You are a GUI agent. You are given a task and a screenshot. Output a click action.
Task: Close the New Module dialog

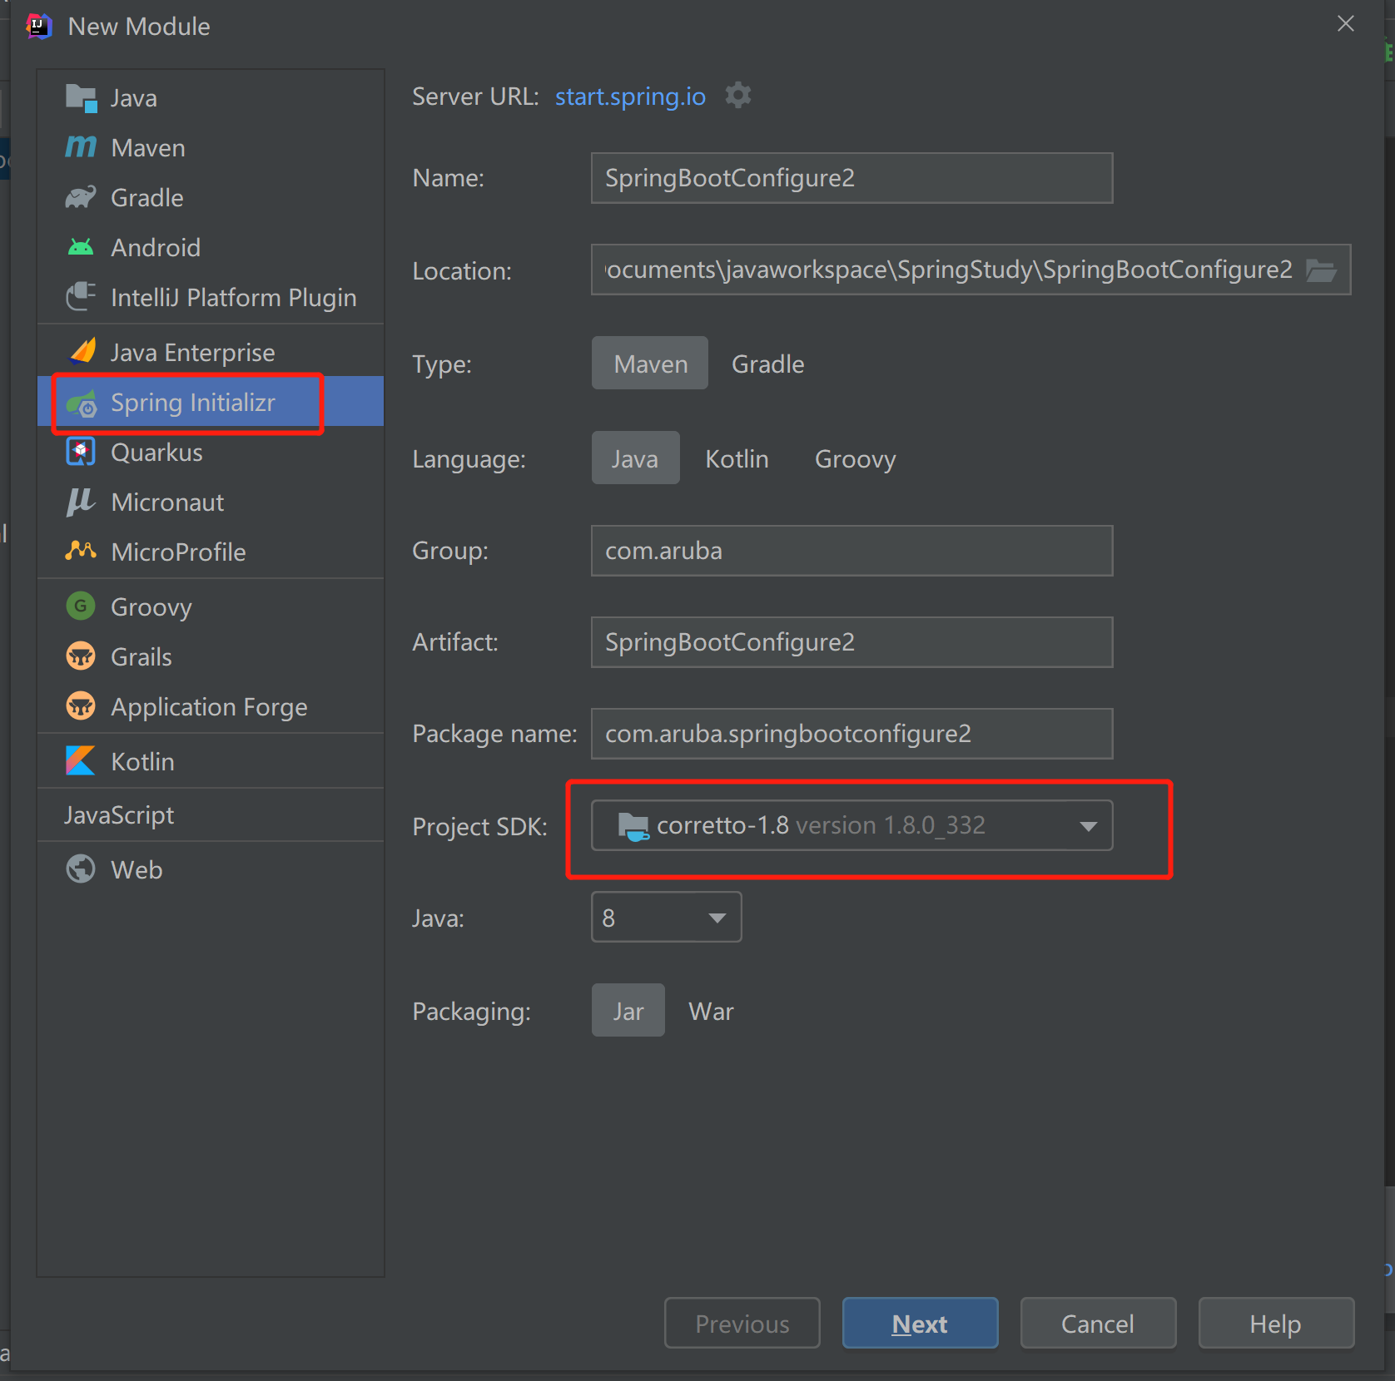pyautogui.click(x=1345, y=23)
